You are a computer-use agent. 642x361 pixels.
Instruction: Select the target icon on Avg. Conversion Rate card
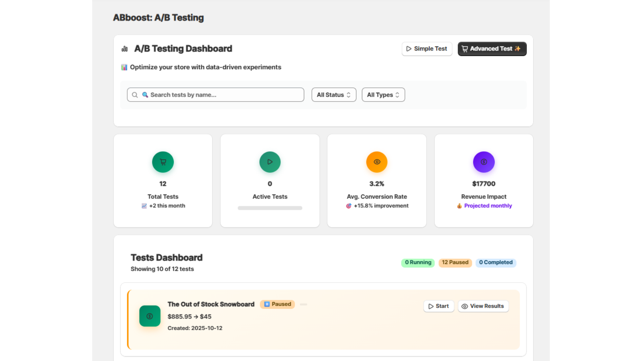[x=377, y=162]
